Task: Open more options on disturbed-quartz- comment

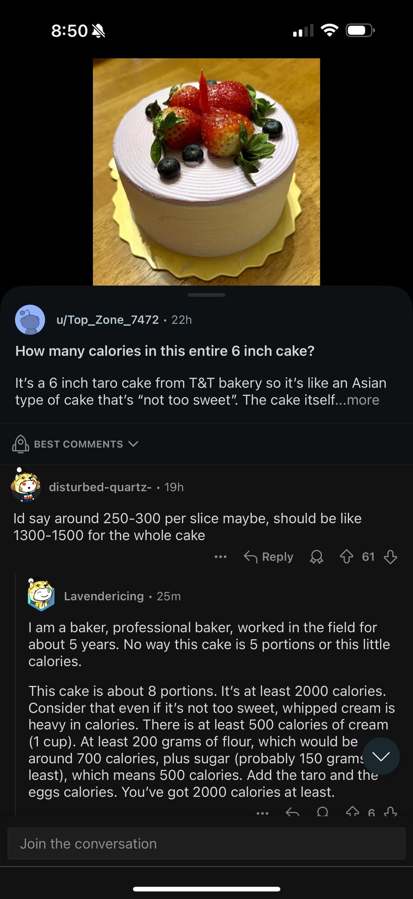Action: (x=220, y=557)
